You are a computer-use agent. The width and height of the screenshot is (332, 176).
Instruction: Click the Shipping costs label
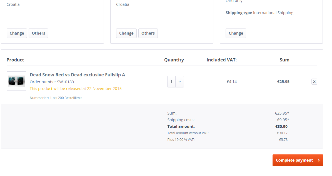(181, 120)
